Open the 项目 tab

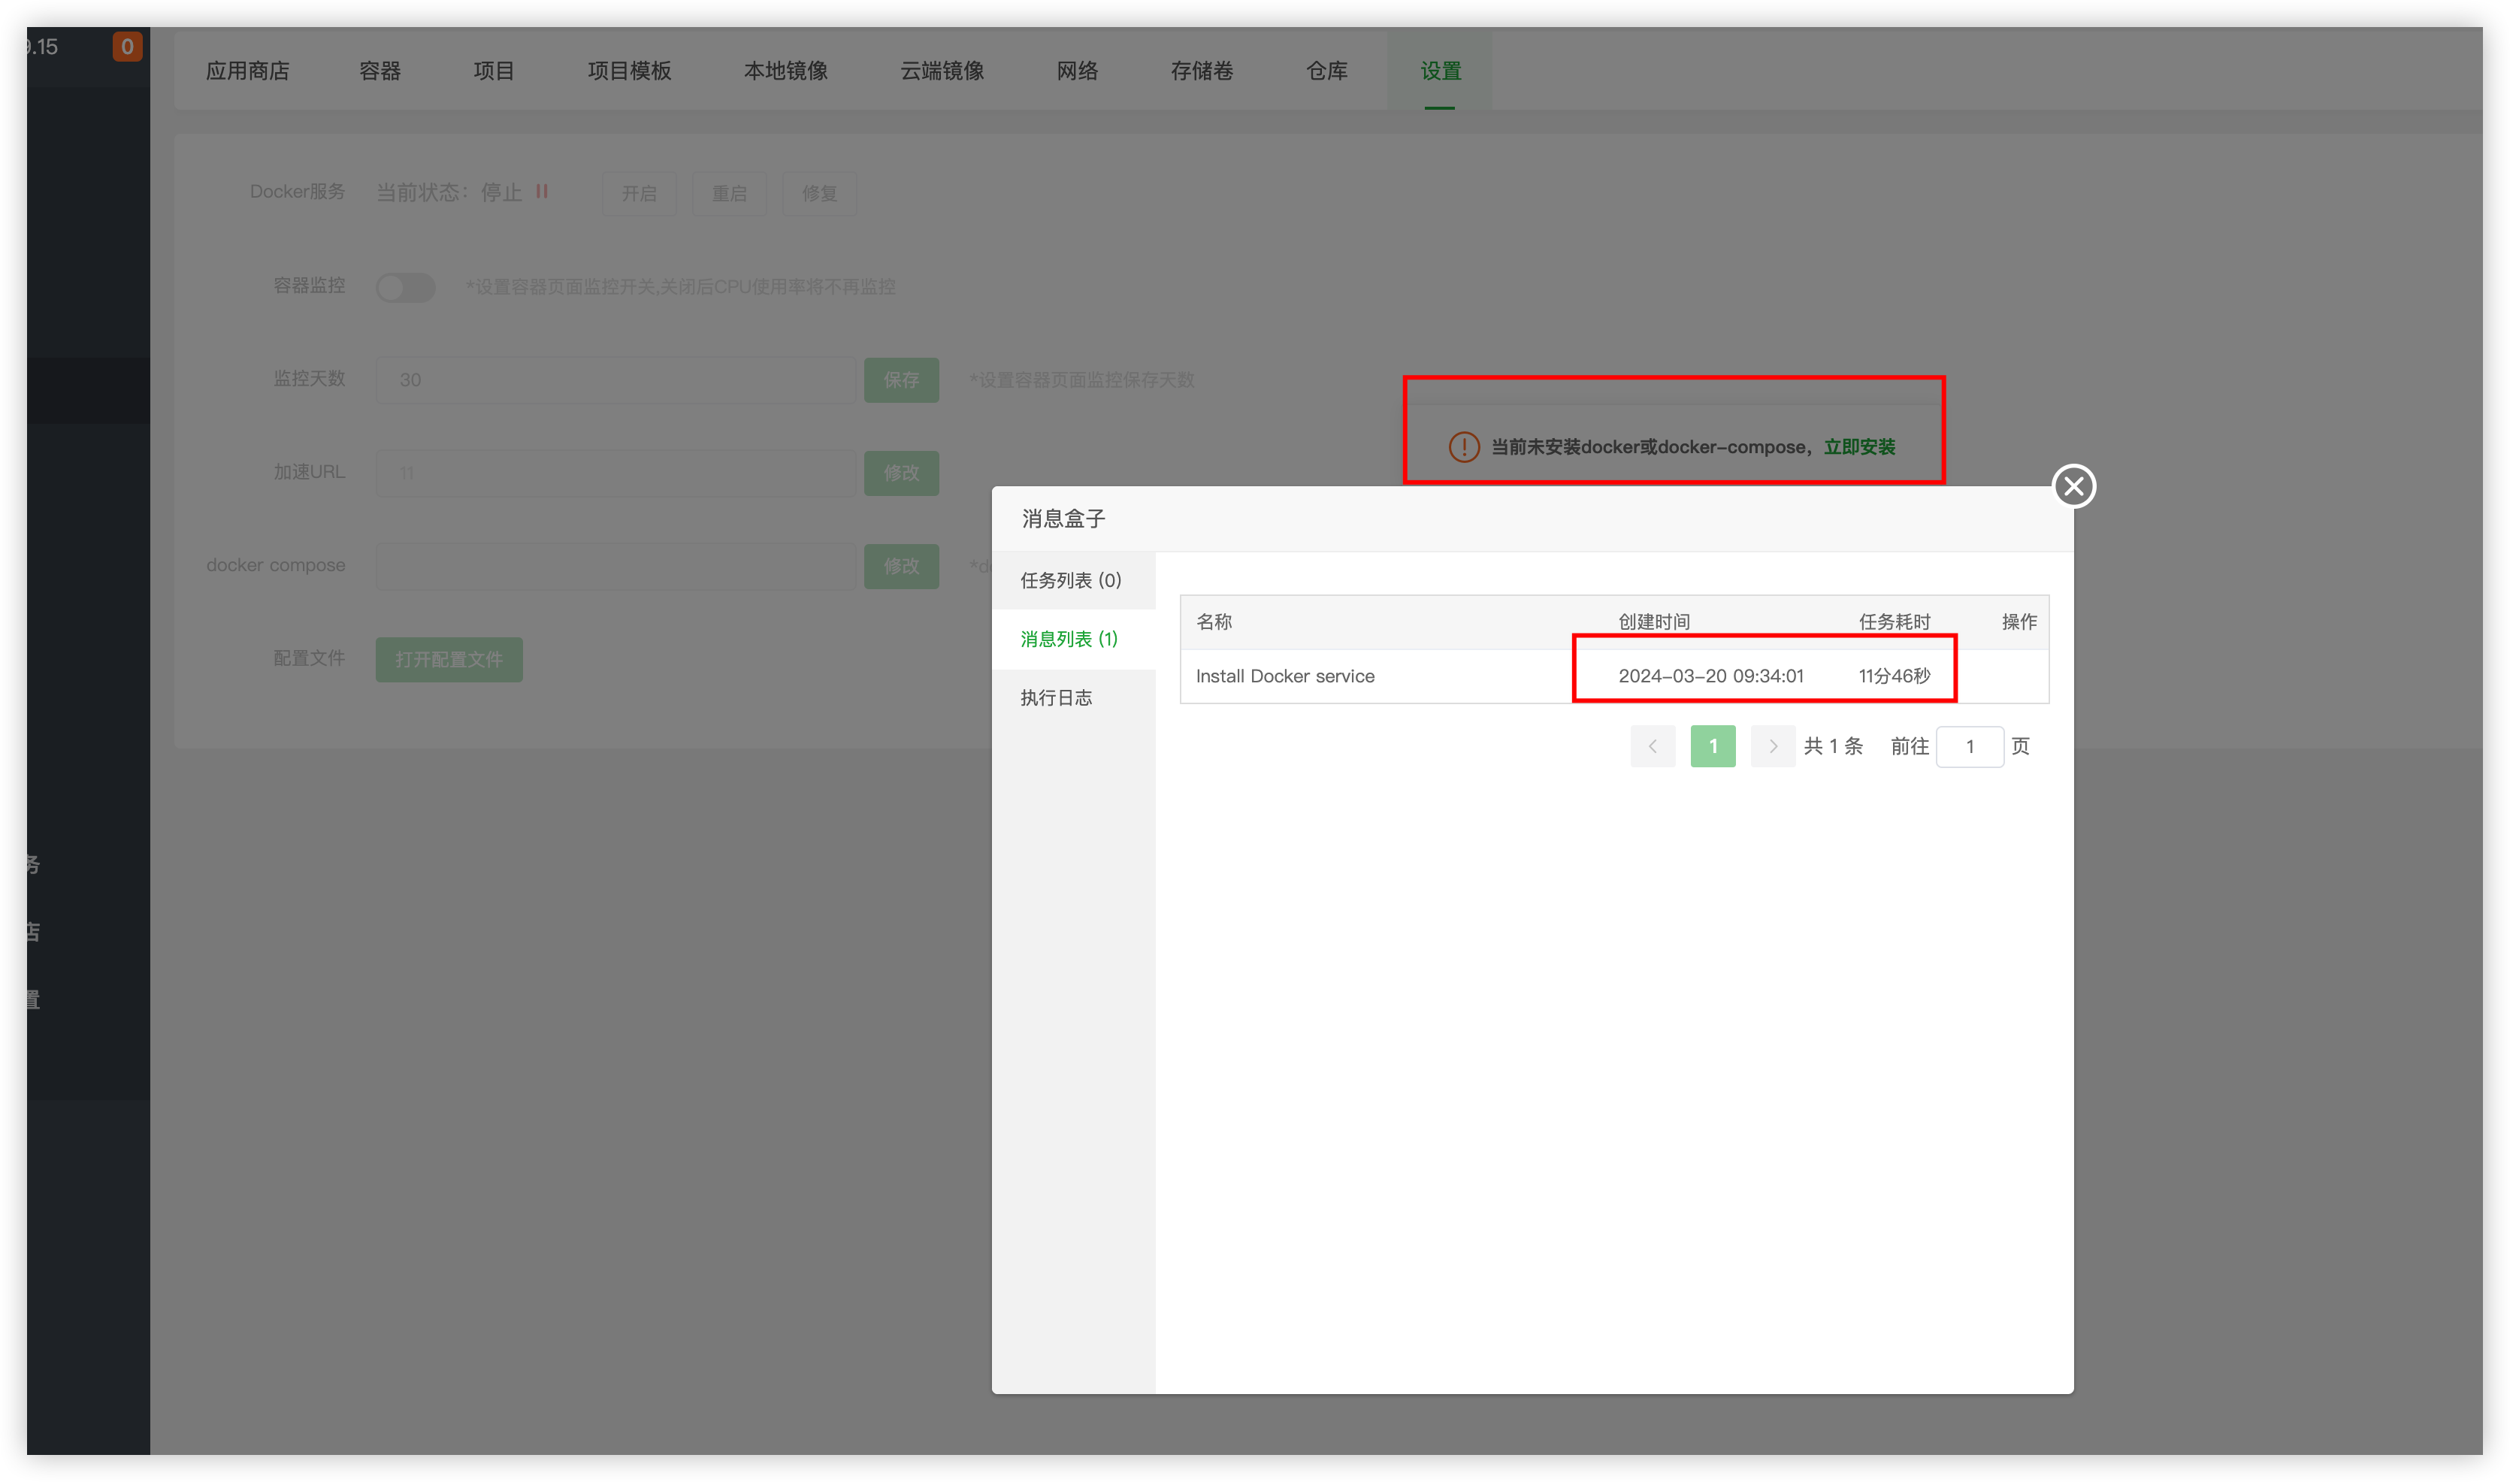(x=494, y=71)
